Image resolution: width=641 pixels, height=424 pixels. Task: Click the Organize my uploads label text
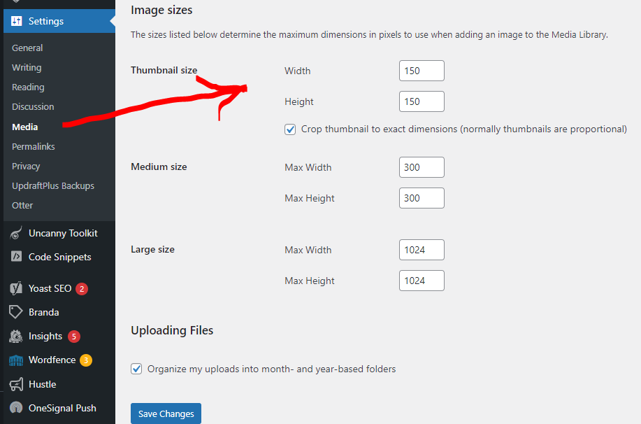pos(271,369)
